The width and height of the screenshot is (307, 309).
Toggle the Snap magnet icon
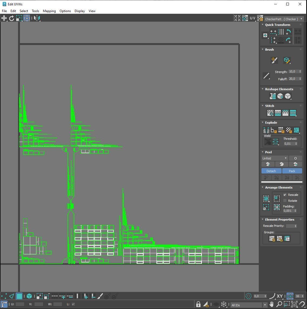point(302,304)
